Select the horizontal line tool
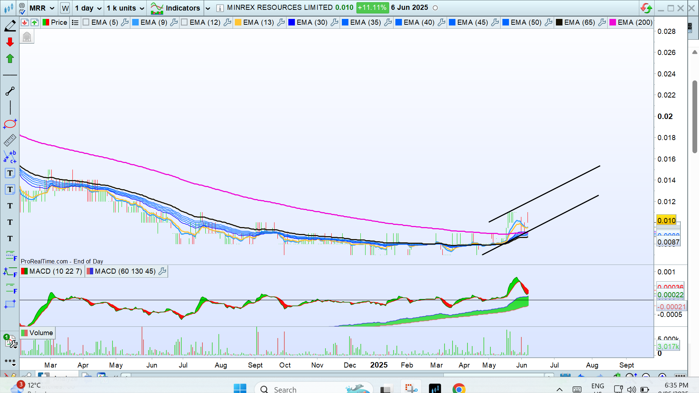Image resolution: width=699 pixels, height=393 pixels. (x=10, y=75)
